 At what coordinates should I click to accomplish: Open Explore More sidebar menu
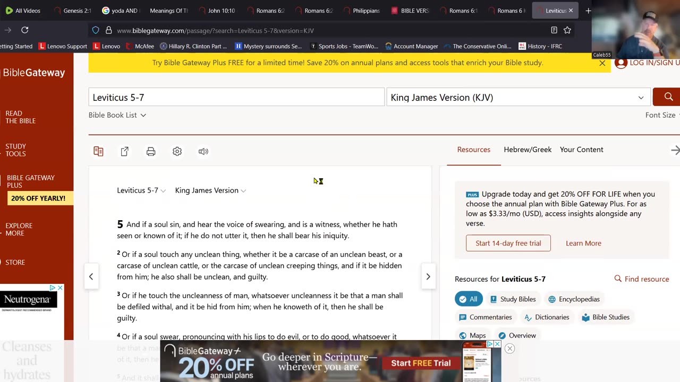[x=19, y=229]
